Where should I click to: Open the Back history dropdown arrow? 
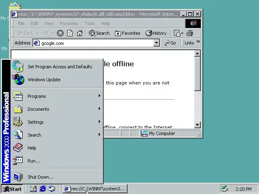[38, 34]
